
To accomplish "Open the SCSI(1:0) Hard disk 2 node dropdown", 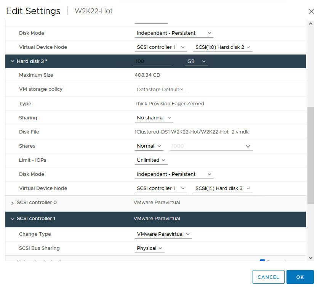I will click(222, 47).
